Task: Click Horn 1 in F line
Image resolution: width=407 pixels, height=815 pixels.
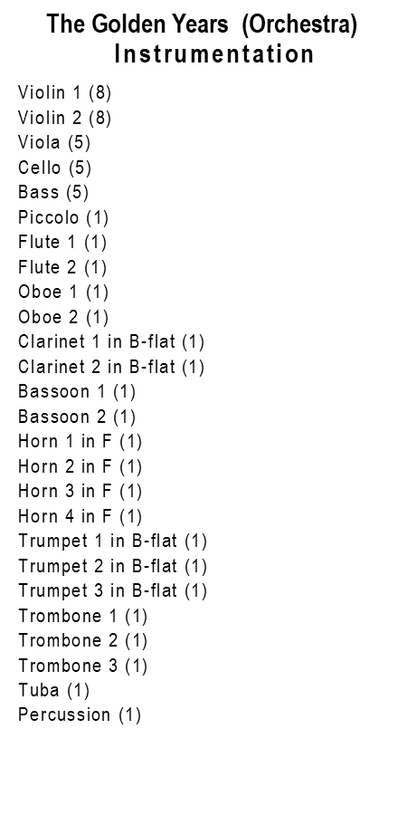Action: (80, 441)
